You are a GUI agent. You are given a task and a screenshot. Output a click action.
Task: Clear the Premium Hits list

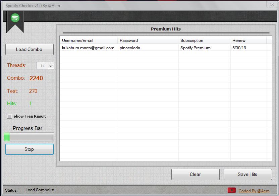click(196, 174)
